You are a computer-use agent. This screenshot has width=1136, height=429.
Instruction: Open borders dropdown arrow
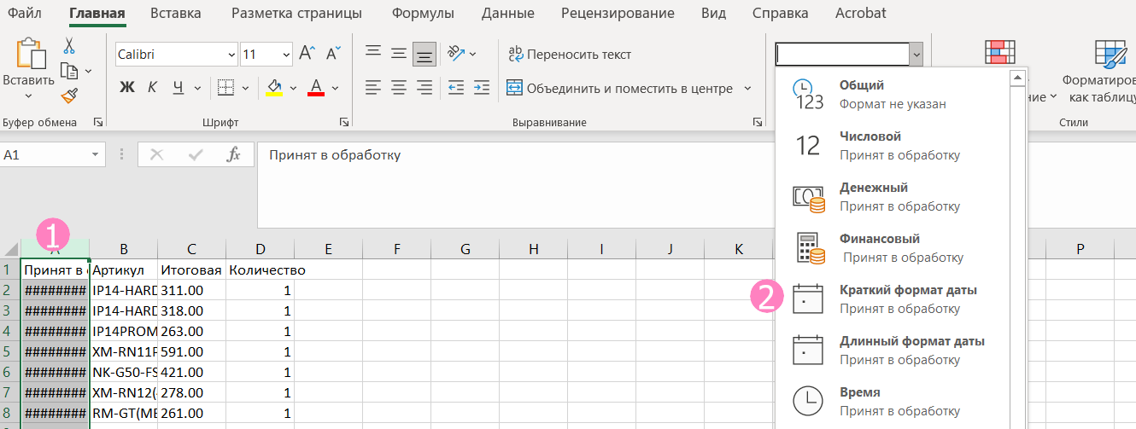tap(245, 87)
